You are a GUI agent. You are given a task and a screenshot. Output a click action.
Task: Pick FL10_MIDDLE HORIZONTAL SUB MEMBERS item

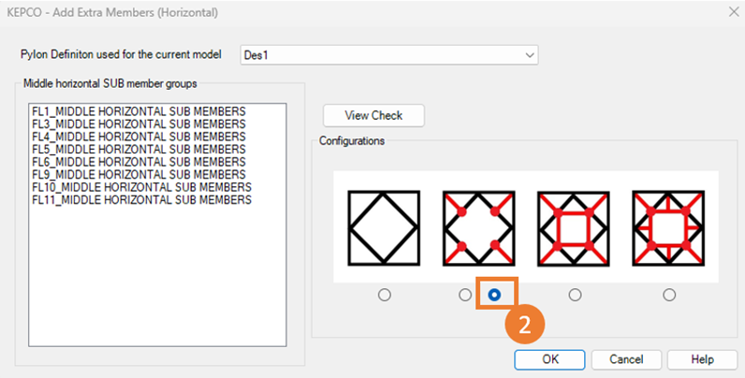pyautogui.click(x=141, y=187)
